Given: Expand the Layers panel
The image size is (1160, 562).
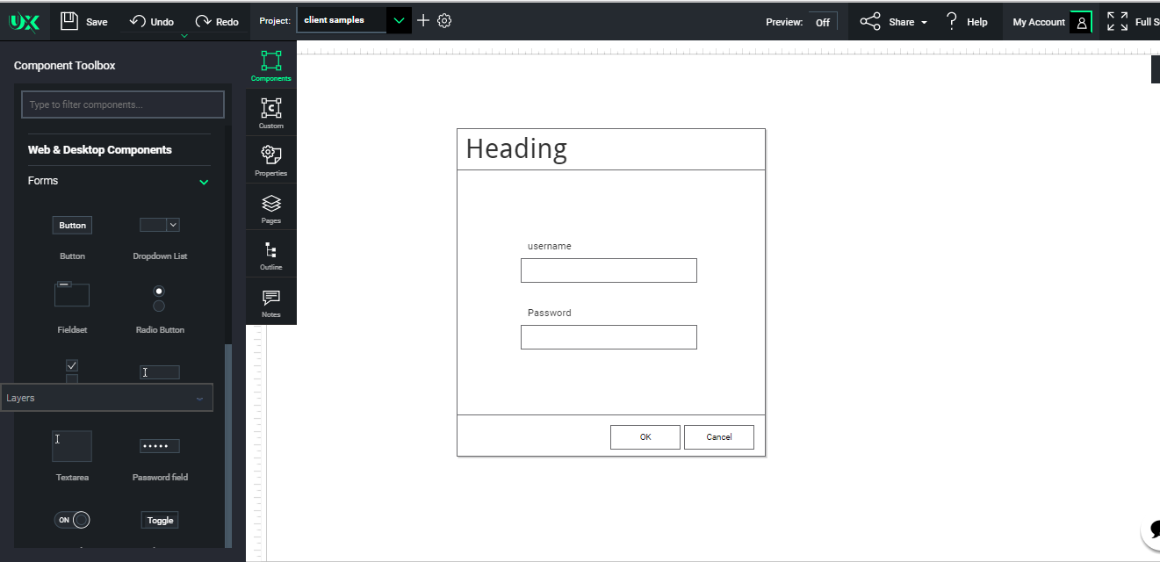Looking at the screenshot, I should (x=199, y=397).
